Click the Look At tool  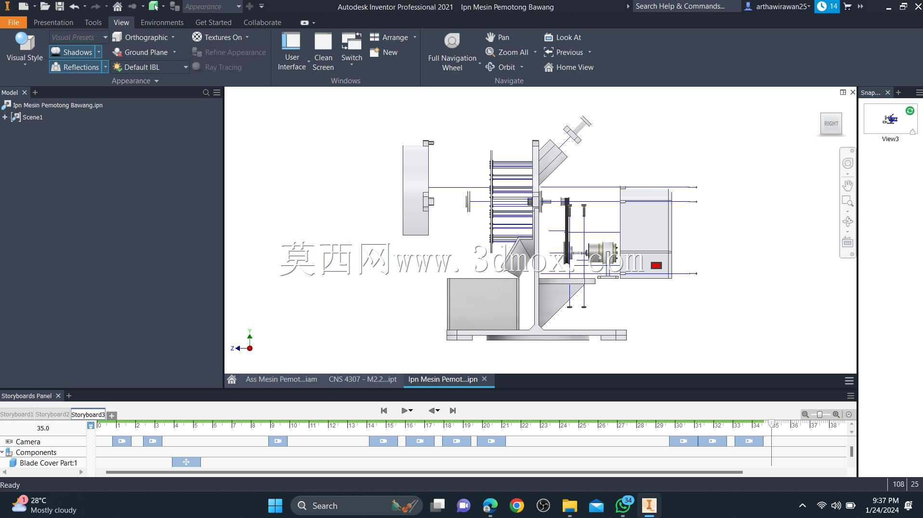click(563, 37)
